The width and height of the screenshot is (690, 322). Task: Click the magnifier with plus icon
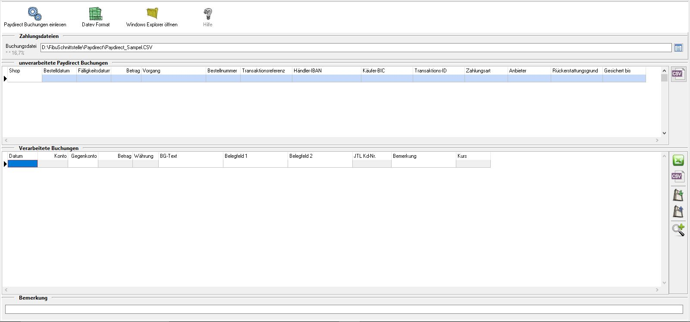pos(678,230)
